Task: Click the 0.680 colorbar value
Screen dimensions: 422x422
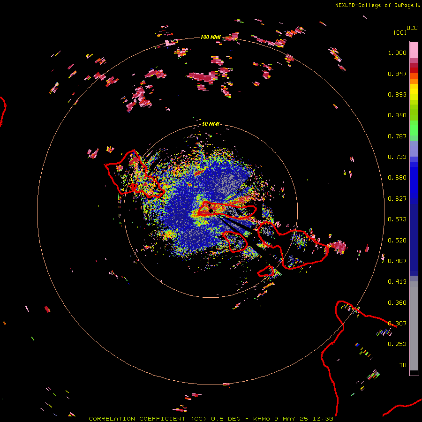Action: point(397,178)
